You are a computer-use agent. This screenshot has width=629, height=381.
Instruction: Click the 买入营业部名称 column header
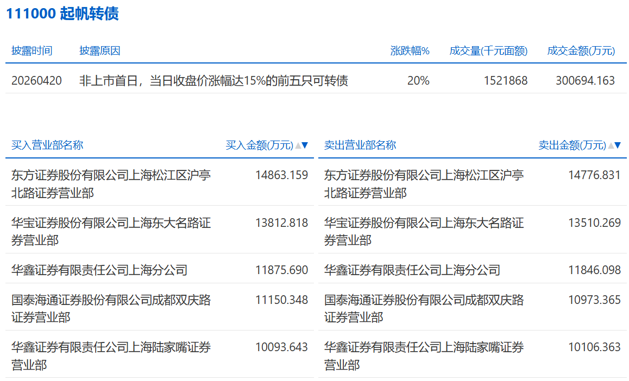[x=47, y=145]
